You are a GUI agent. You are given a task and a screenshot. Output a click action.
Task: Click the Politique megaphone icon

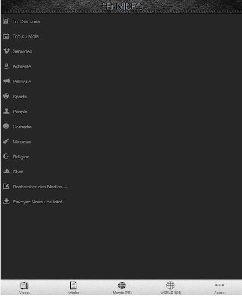(6, 81)
